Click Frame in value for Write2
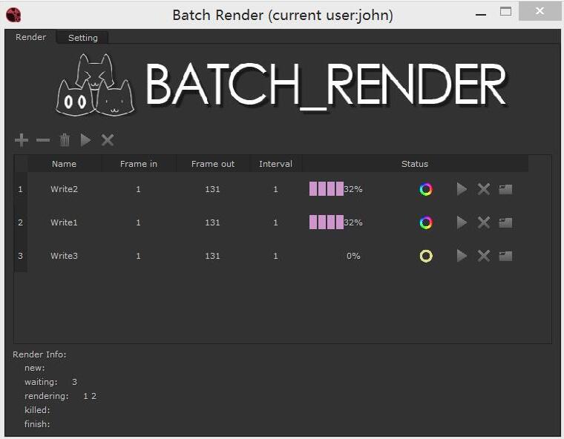This screenshot has height=439, width=564. point(139,189)
